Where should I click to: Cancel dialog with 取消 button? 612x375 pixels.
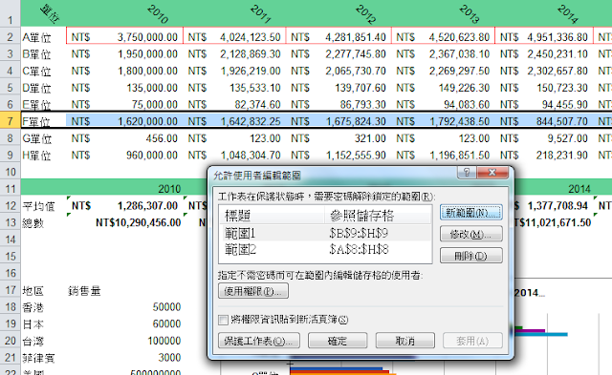[404, 341]
